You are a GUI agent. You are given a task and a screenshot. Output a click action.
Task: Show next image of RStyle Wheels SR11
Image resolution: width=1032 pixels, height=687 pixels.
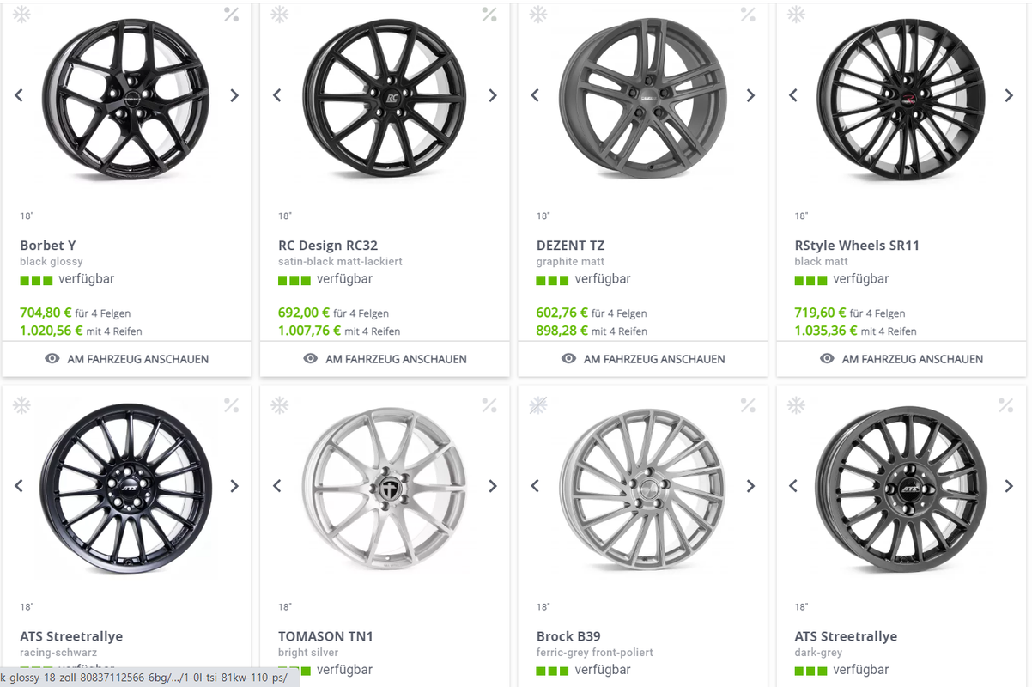coord(1010,95)
